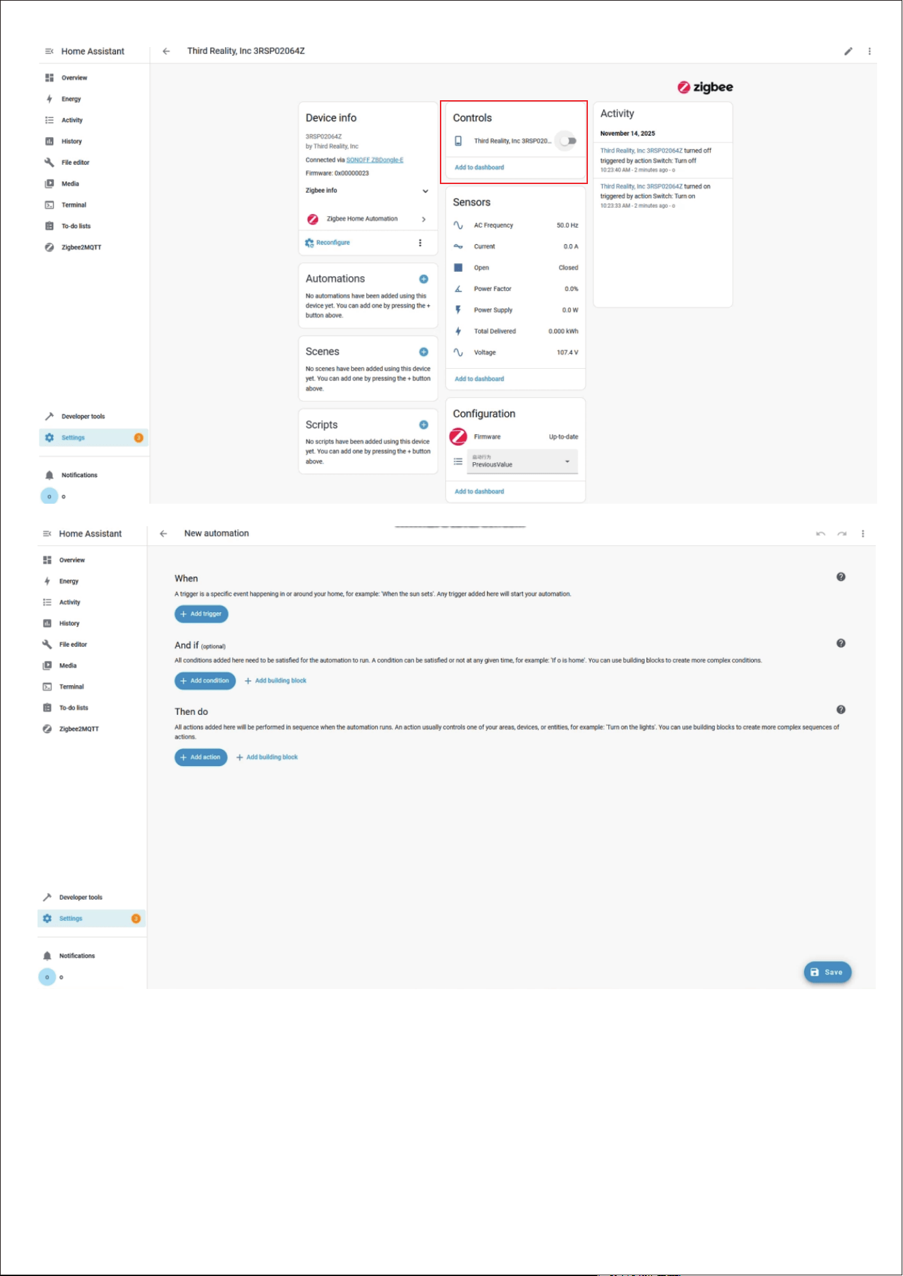Click Zigbee2MQTT icon in New automation sidebar
903x1276 pixels.
point(47,729)
